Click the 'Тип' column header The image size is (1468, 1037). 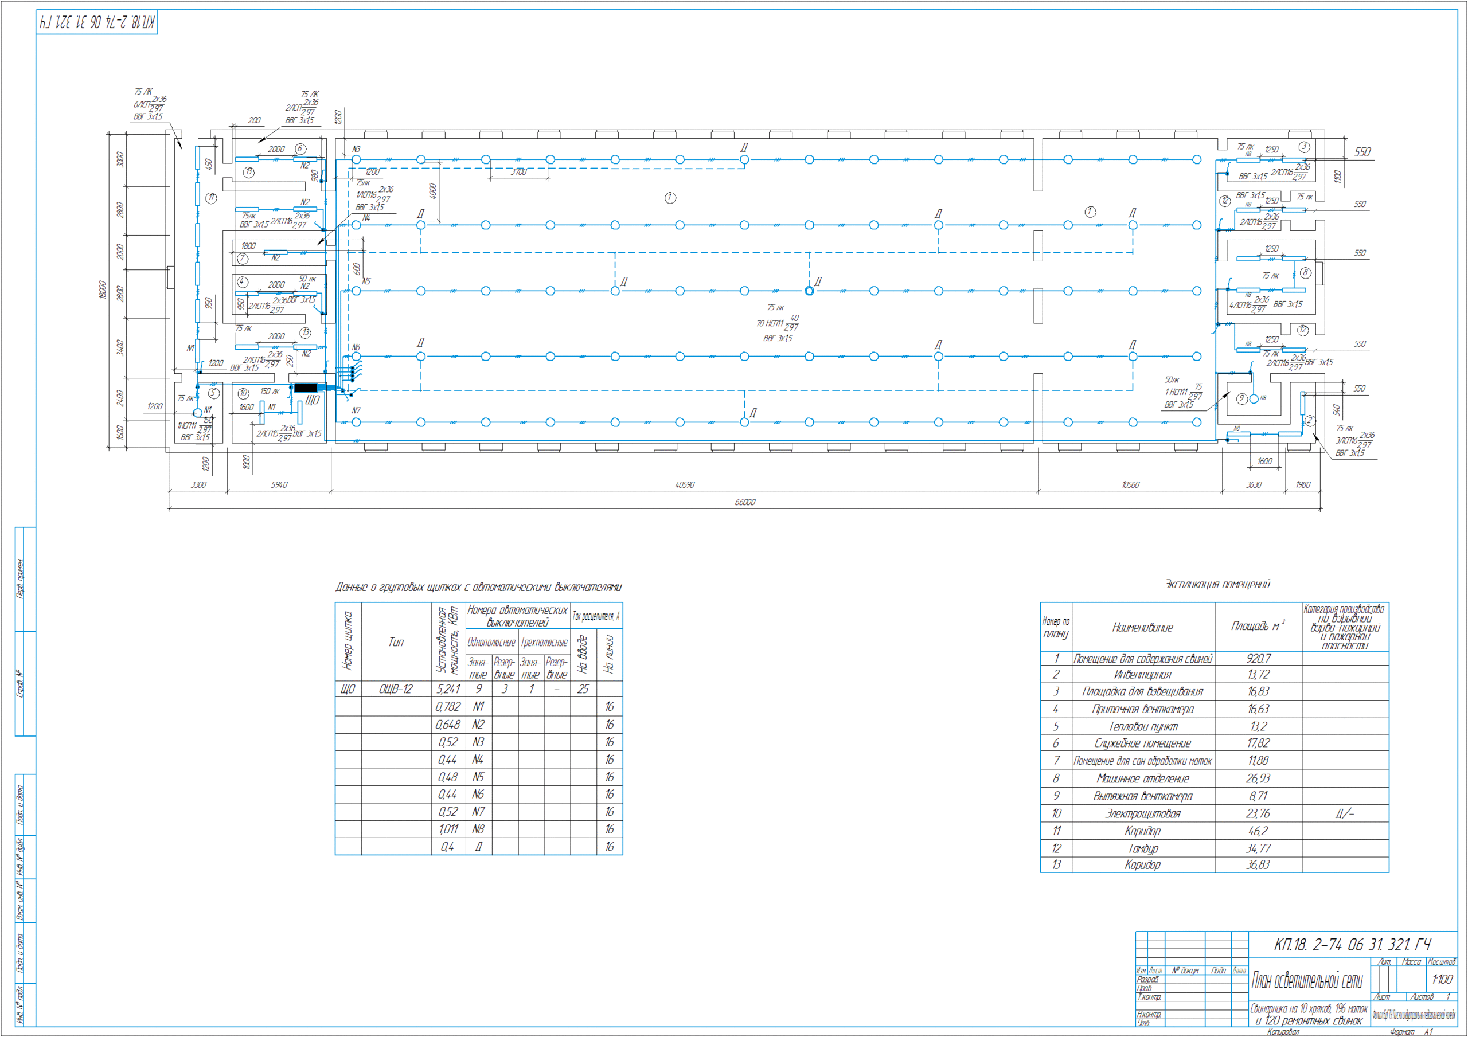pos(396,642)
